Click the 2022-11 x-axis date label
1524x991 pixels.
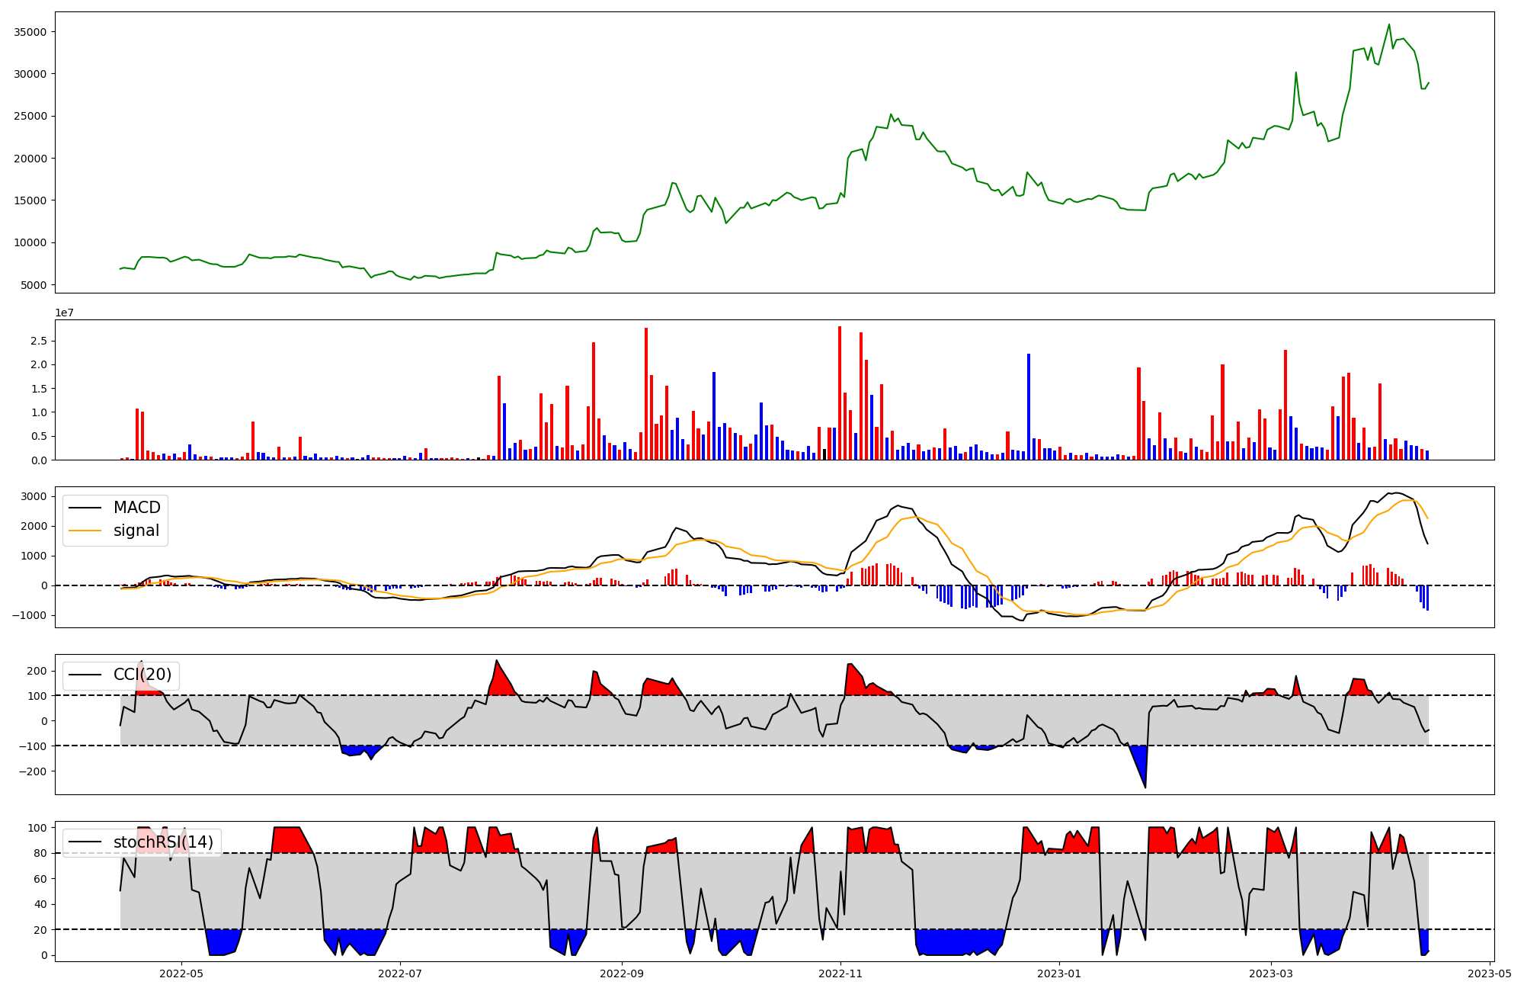(x=840, y=973)
